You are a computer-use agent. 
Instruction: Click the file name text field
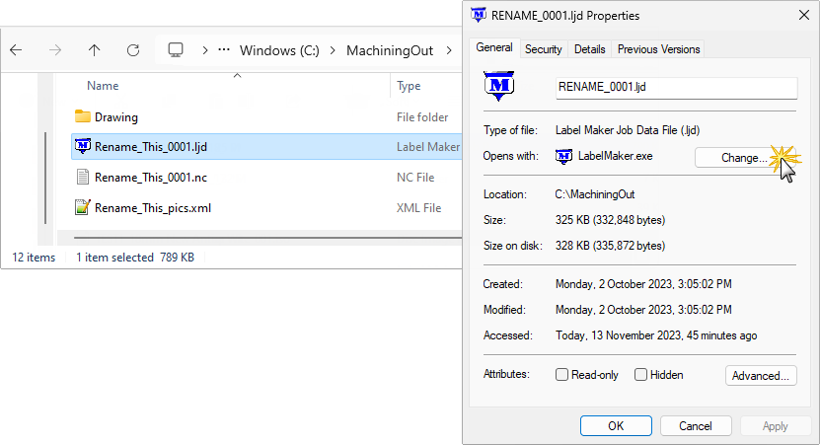click(x=676, y=87)
